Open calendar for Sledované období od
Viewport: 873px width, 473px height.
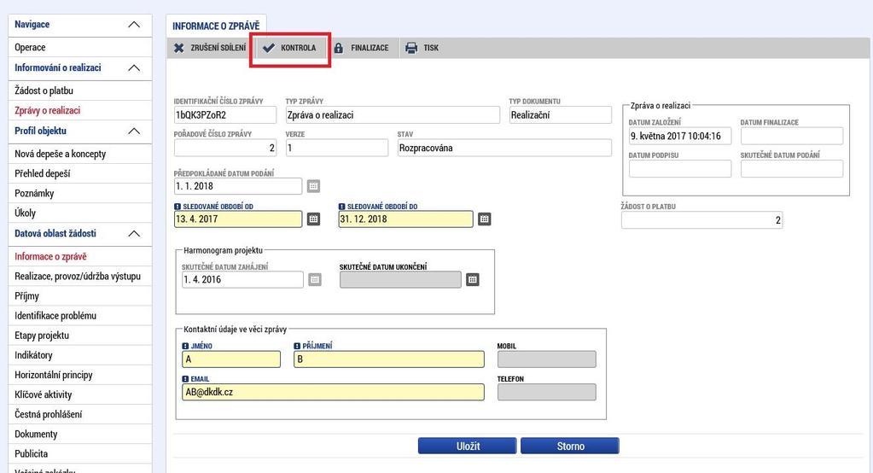pyautogui.click(x=313, y=219)
